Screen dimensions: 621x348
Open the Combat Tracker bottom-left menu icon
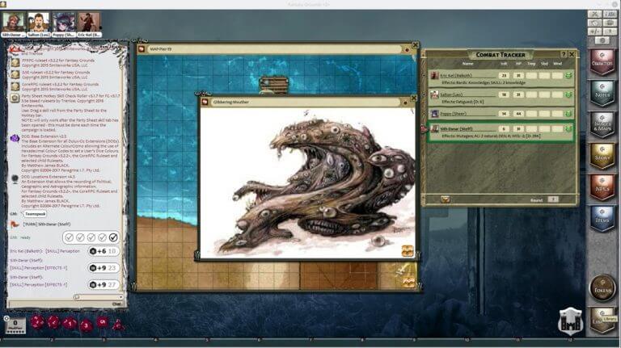(x=446, y=199)
